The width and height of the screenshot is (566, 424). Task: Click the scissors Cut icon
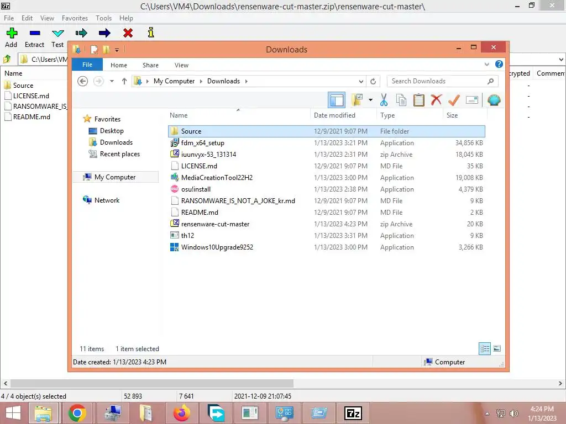384,100
